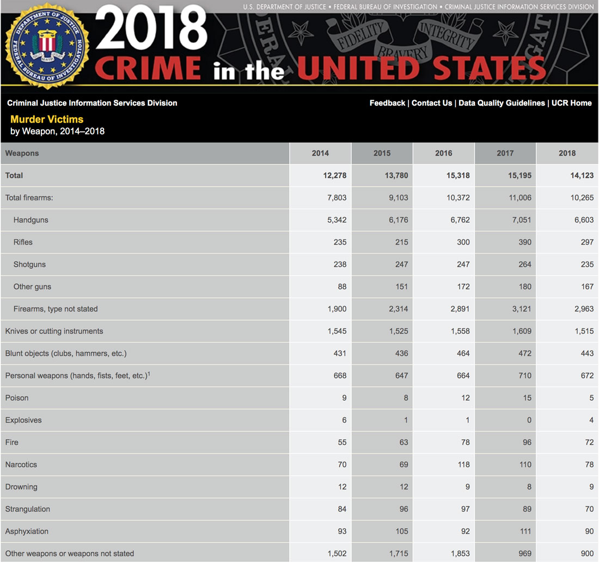
Task: Click the Knives or cutting instruments label
Action: [x=54, y=331]
